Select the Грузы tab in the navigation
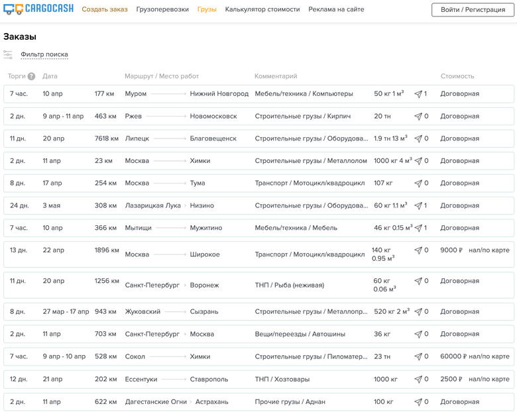The width and height of the screenshot is (517, 412). coord(207,9)
